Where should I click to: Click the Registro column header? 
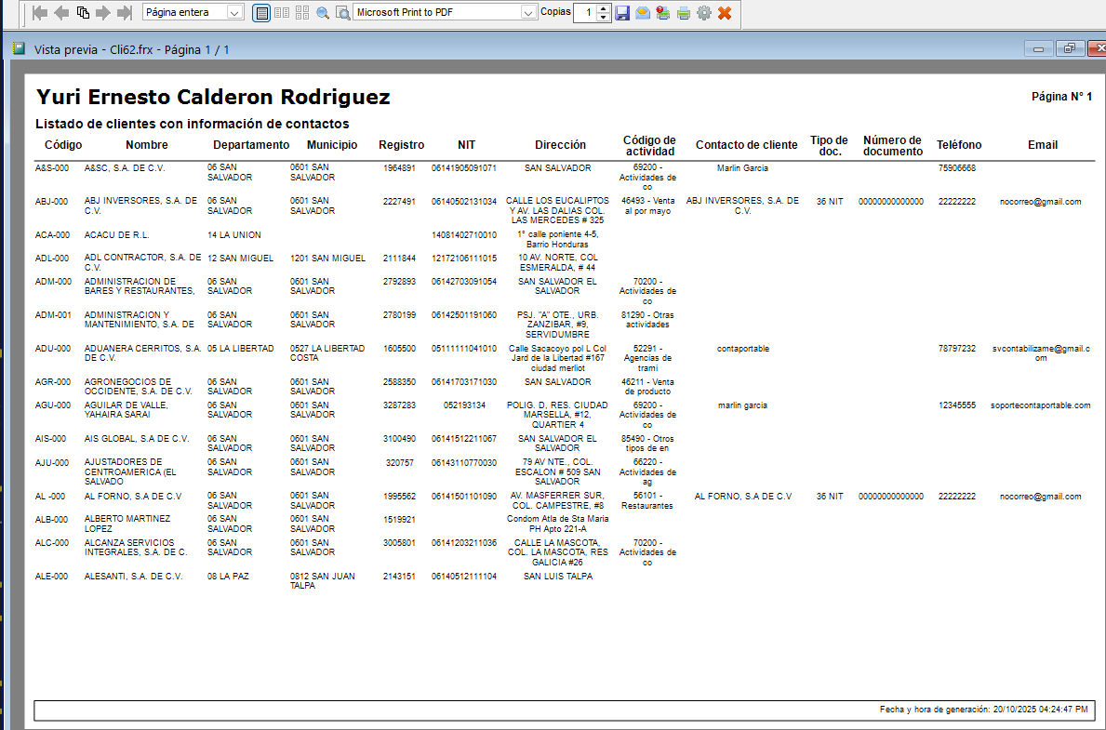pos(401,144)
